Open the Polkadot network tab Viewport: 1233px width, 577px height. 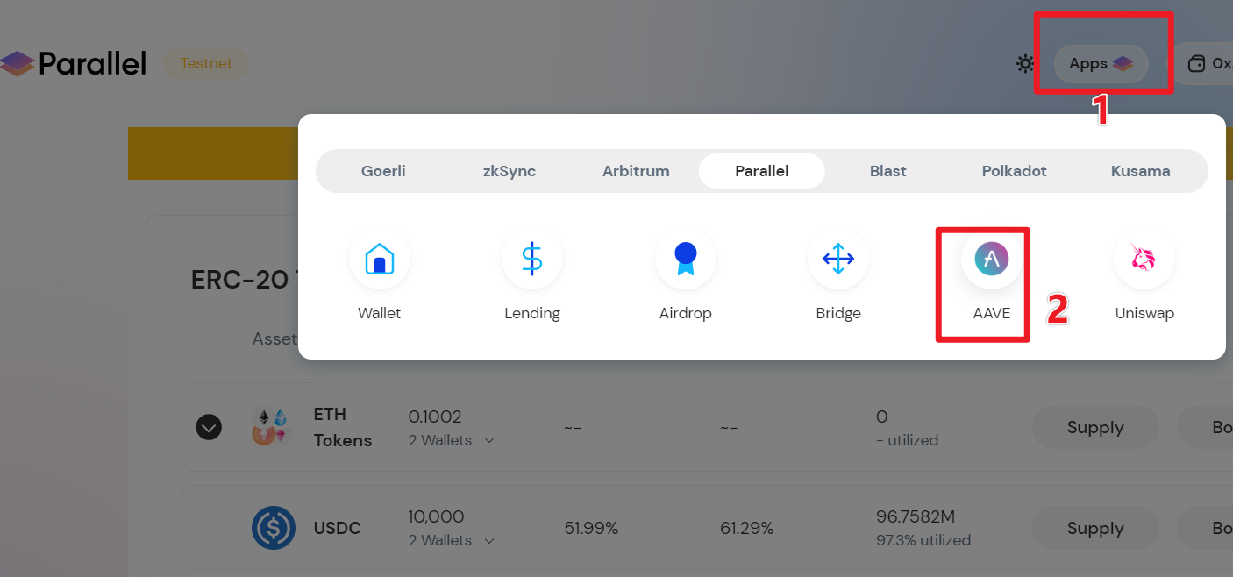click(1015, 171)
